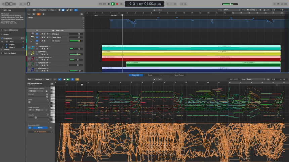Click the WOODWIND track instrument icon

pos(32,48)
